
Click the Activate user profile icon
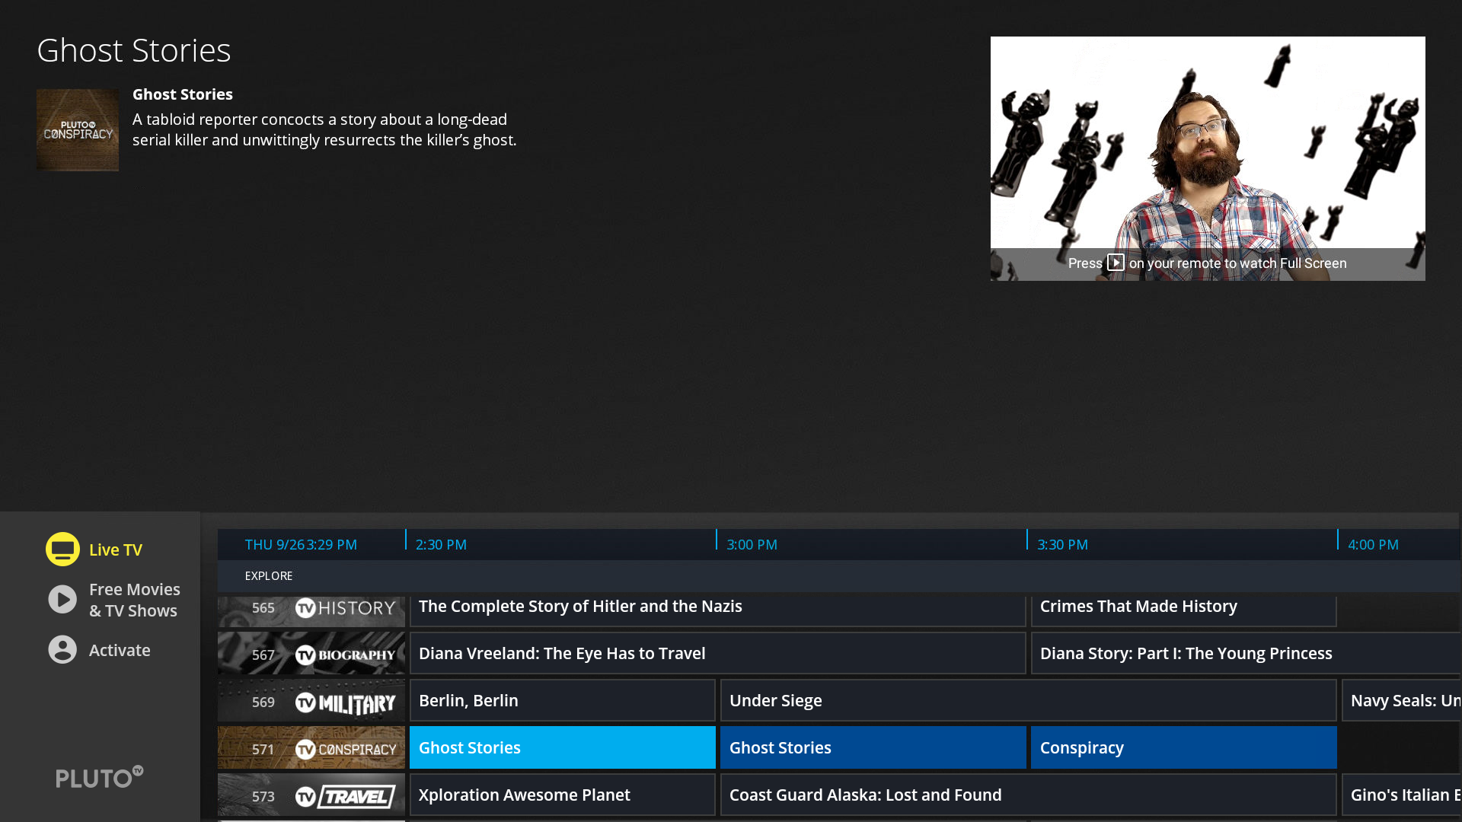tap(62, 650)
